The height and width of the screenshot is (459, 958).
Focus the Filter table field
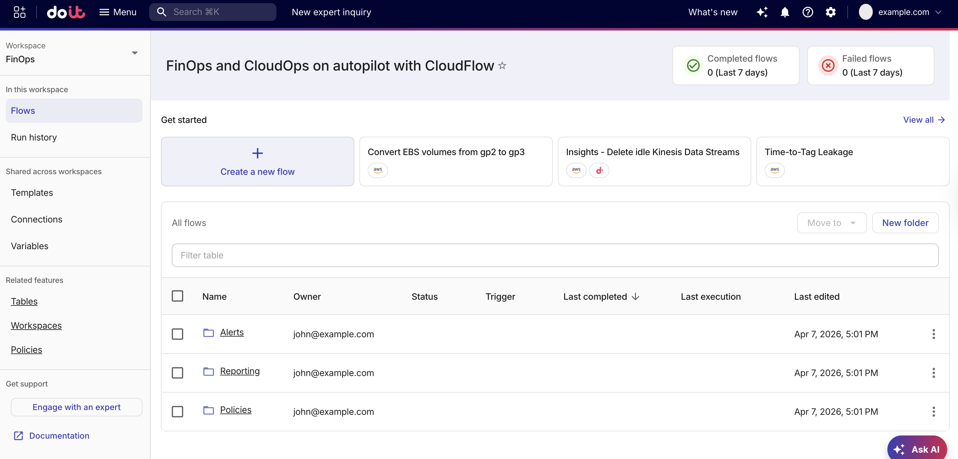555,255
